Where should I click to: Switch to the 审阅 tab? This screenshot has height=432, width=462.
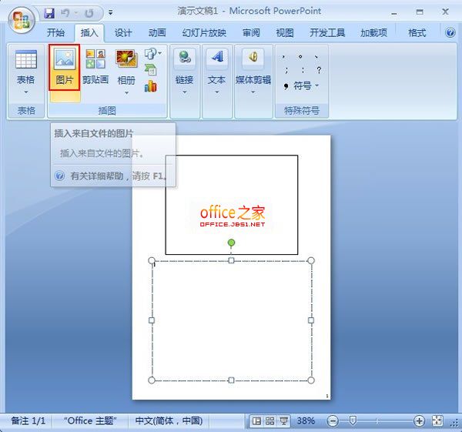[251, 32]
